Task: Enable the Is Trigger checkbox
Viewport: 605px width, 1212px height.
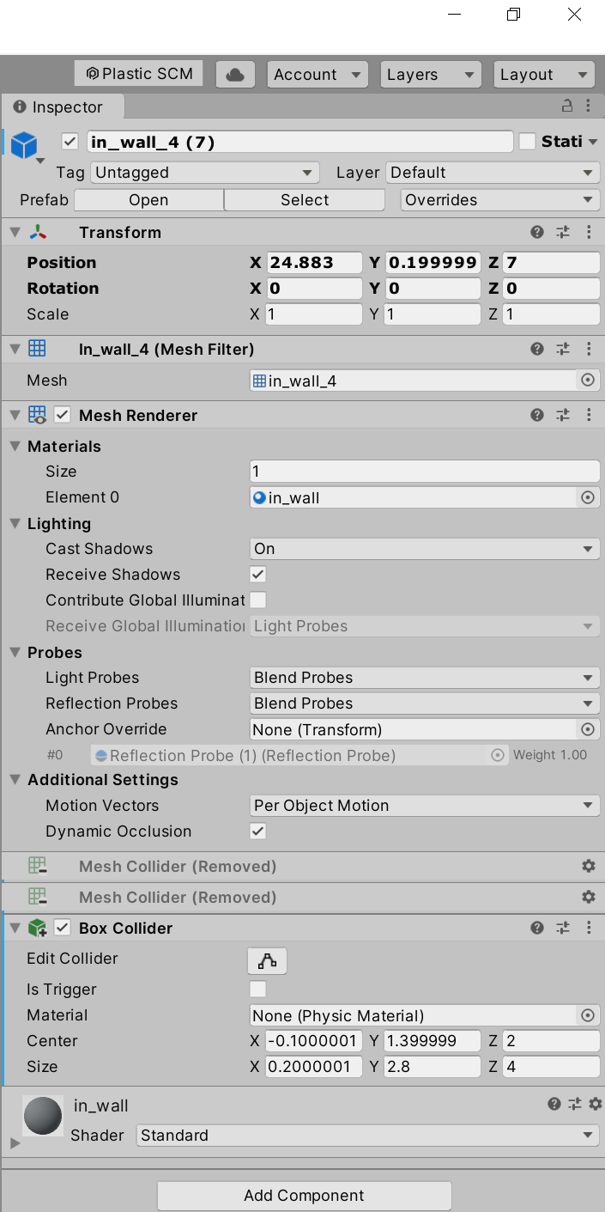Action: 258,989
